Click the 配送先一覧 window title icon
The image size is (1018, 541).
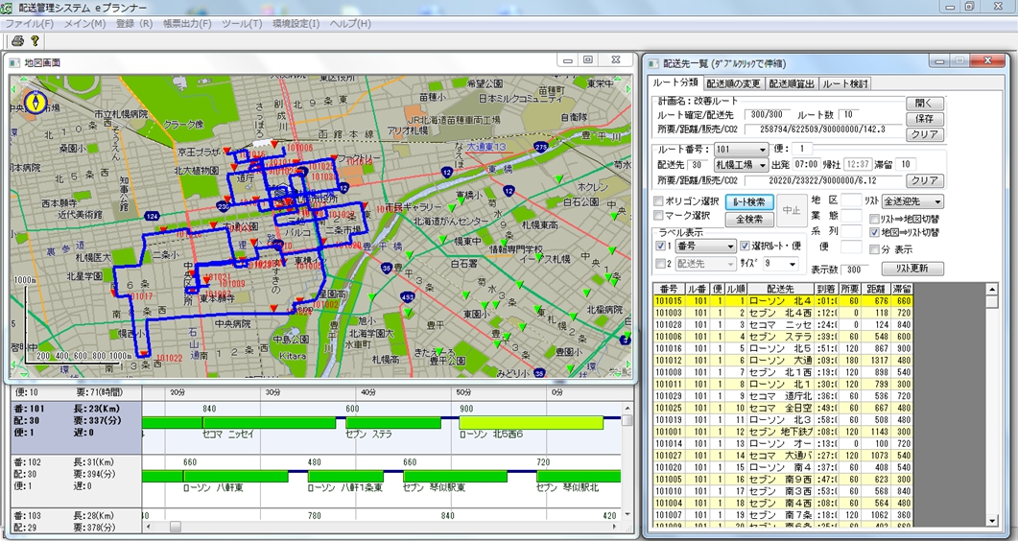pos(653,63)
